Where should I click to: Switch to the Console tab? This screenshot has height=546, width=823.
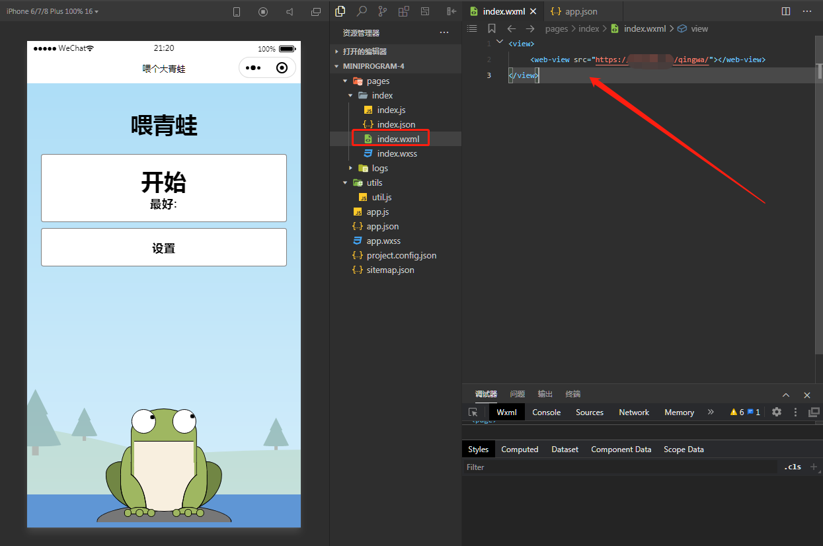[x=546, y=412]
